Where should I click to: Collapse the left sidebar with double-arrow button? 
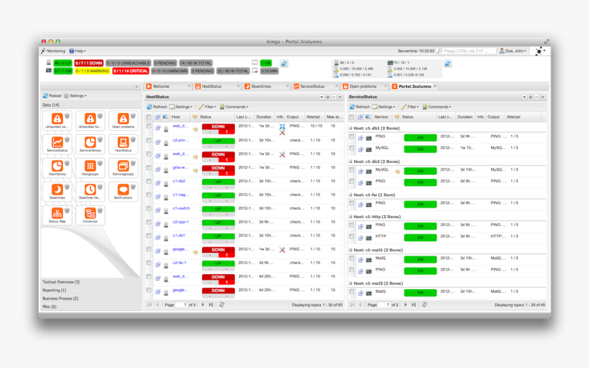click(137, 87)
